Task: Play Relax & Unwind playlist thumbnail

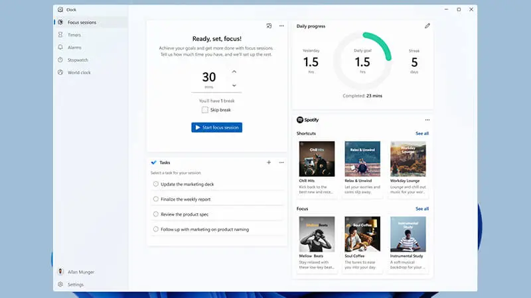Action: pyautogui.click(x=362, y=159)
